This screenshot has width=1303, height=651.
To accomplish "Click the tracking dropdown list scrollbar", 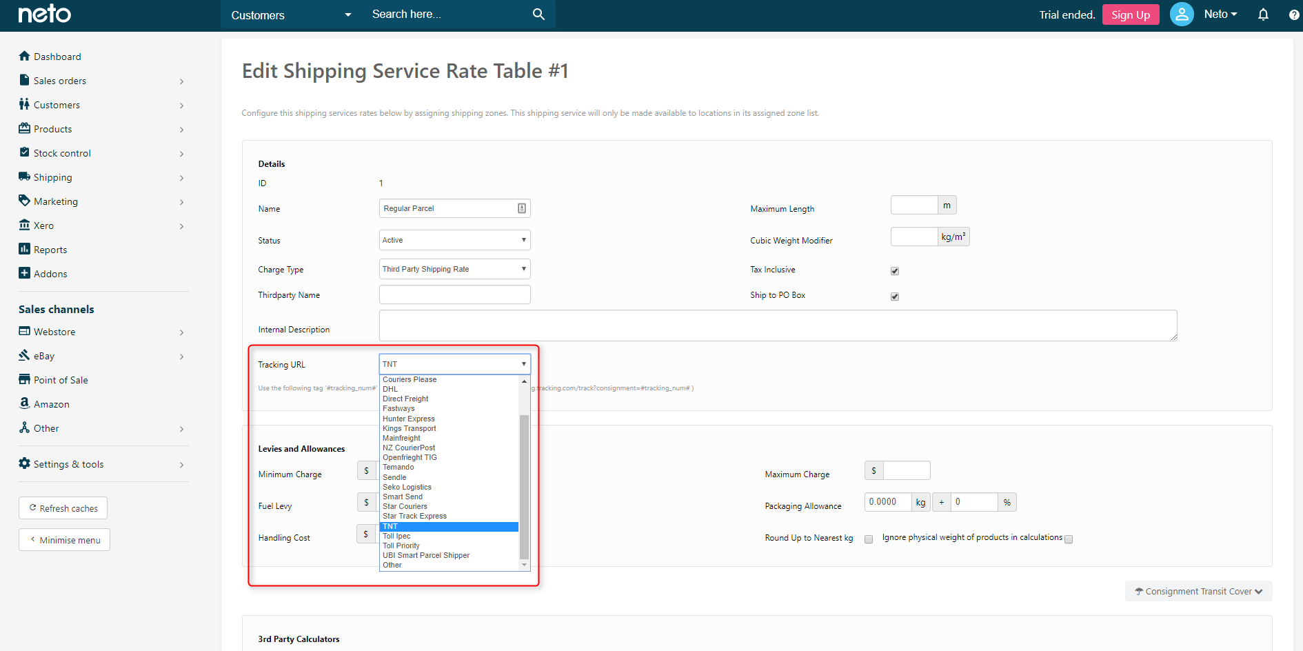I will 524,487.
